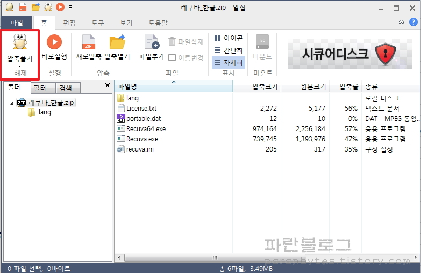Click the quick-access extract mascot icon
Image resolution: width=421 pixels, height=273 pixels.
(48, 7)
